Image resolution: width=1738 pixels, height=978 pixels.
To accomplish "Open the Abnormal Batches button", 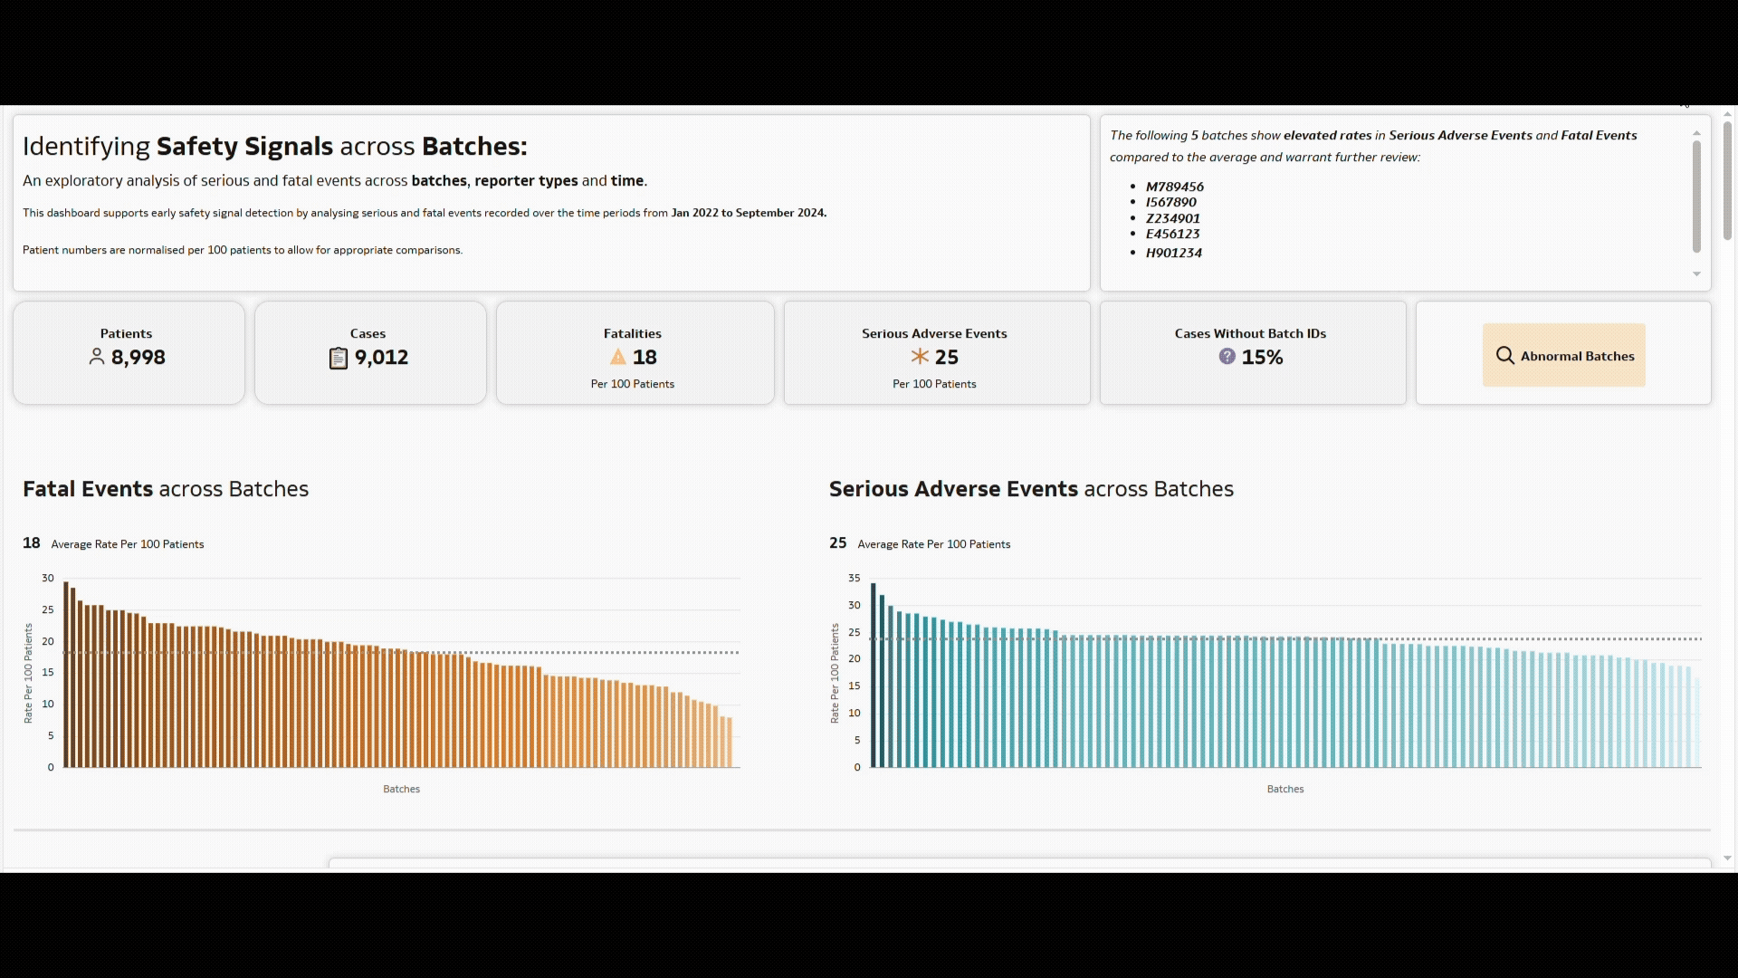I will [1563, 356].
